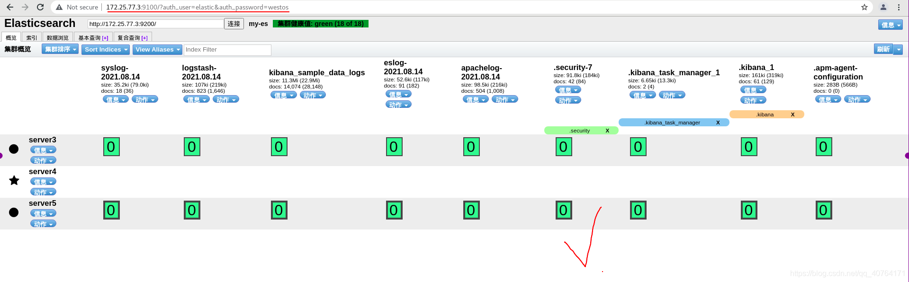
Task: Open the top-right 信息 dropdown
Action: pos(890,25)
